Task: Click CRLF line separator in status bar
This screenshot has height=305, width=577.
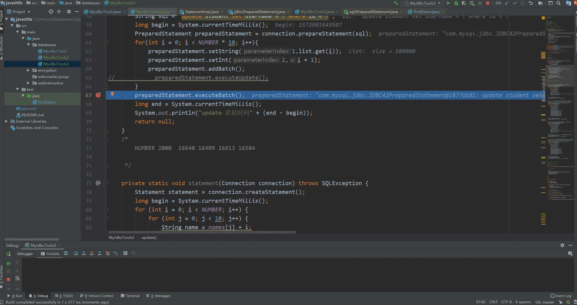Action: 493,302
